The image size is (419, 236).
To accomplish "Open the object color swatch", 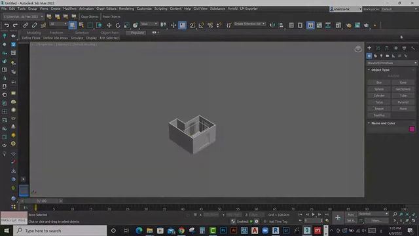I will tap(412, 129).
